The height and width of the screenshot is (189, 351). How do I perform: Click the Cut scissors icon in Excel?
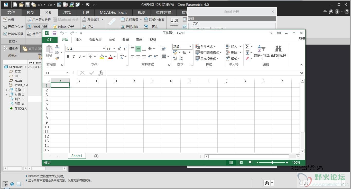pos(57,47)
